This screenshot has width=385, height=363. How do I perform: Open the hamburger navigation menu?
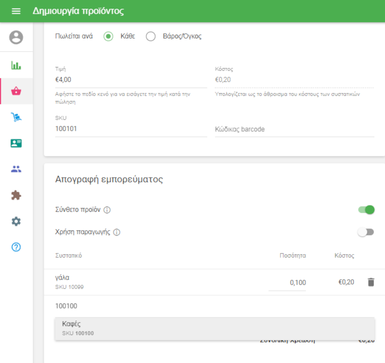pos(16,11)
